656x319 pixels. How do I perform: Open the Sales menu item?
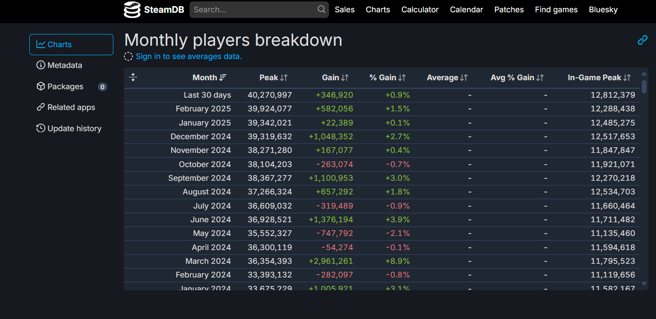tap(345, 9)
